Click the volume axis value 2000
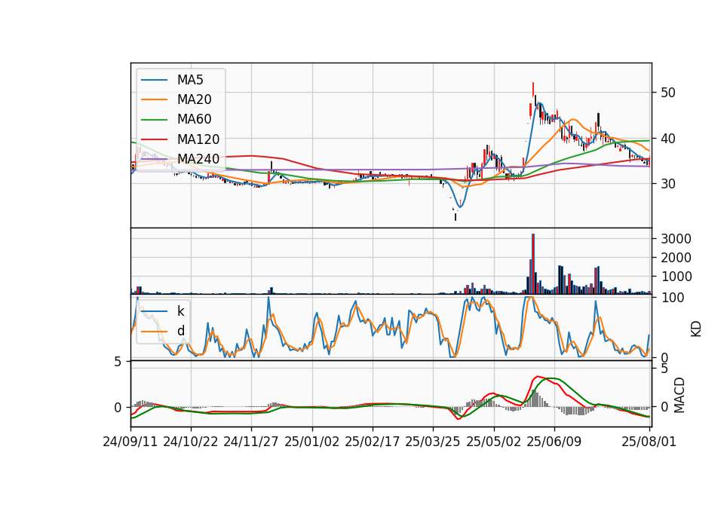The image size is (724, 520). point(676,258)
